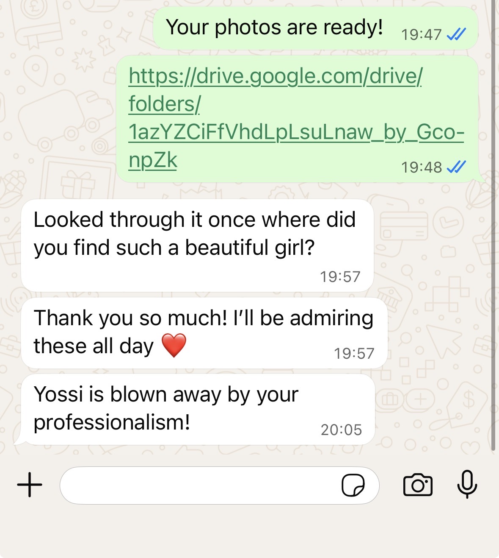Click the 19:47 timestamp
Viewport: 499px width, 558px height.
[x=421, y=34]
